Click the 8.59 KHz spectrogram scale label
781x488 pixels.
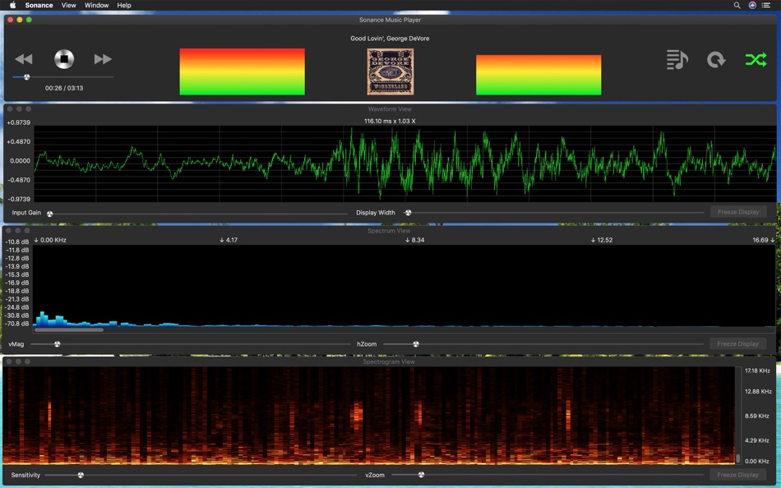(x=758, y=416)
